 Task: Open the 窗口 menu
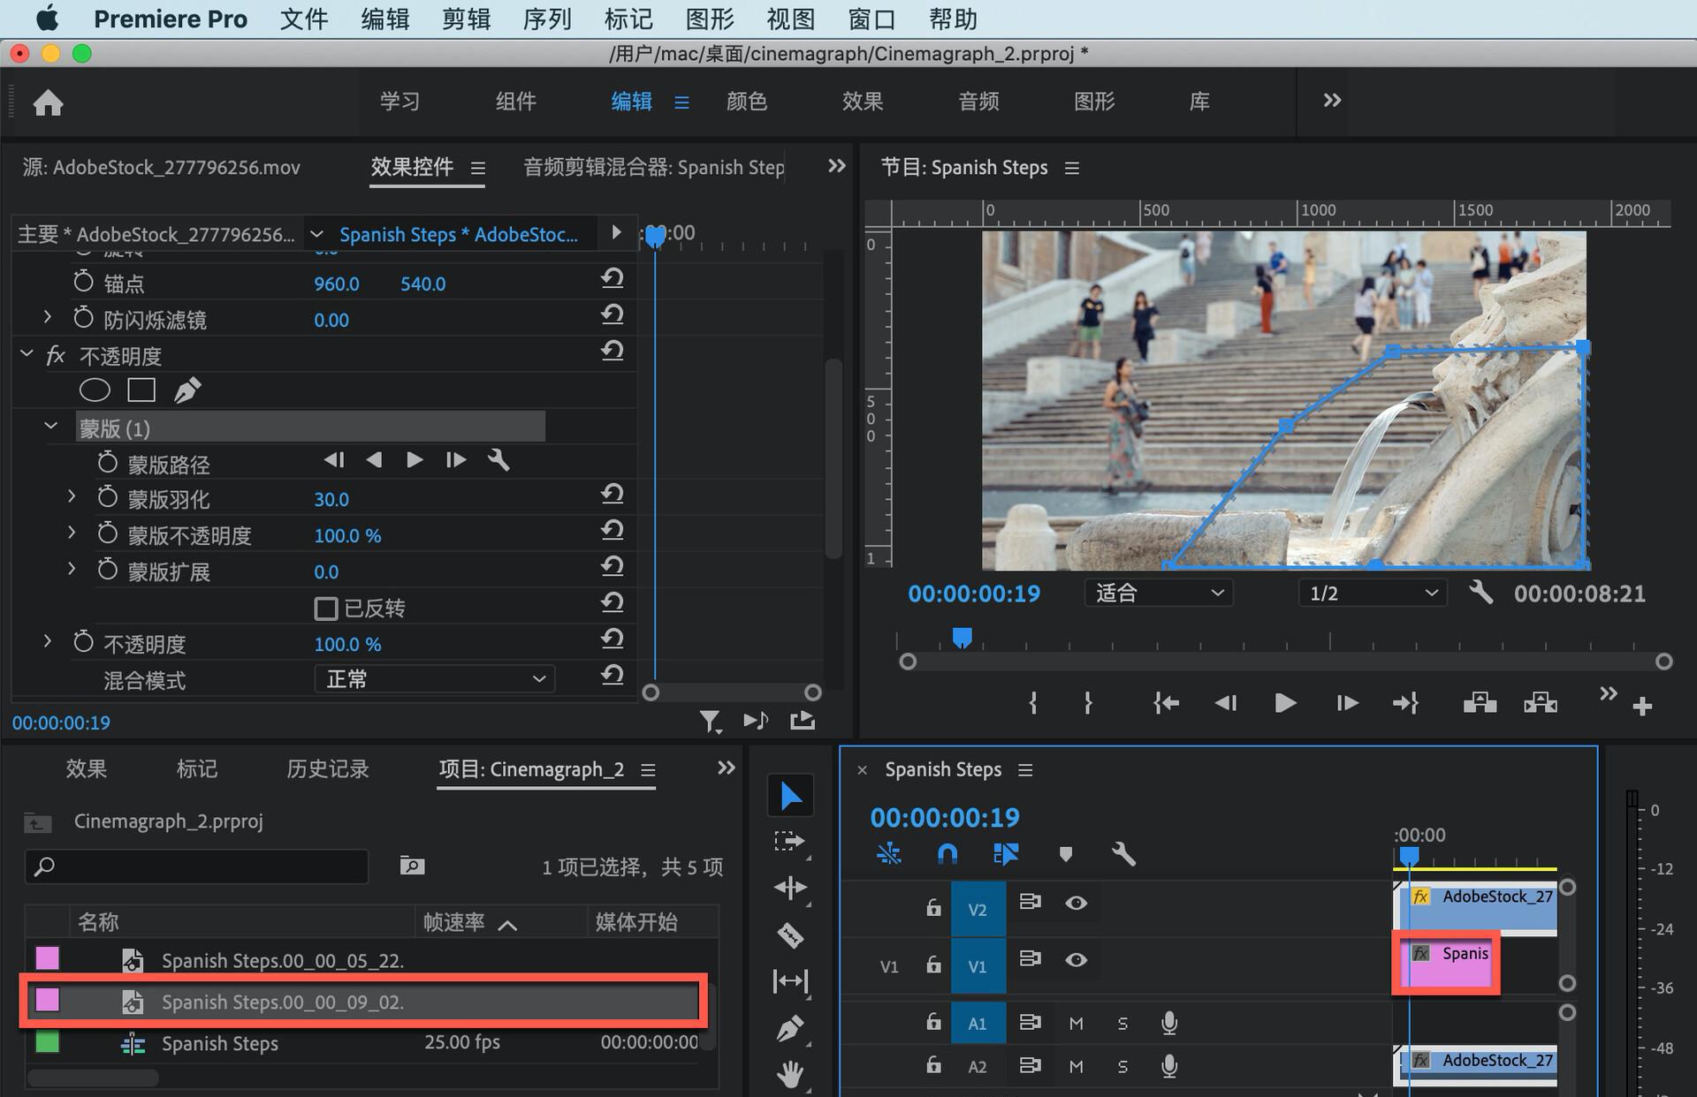(872, 19)
